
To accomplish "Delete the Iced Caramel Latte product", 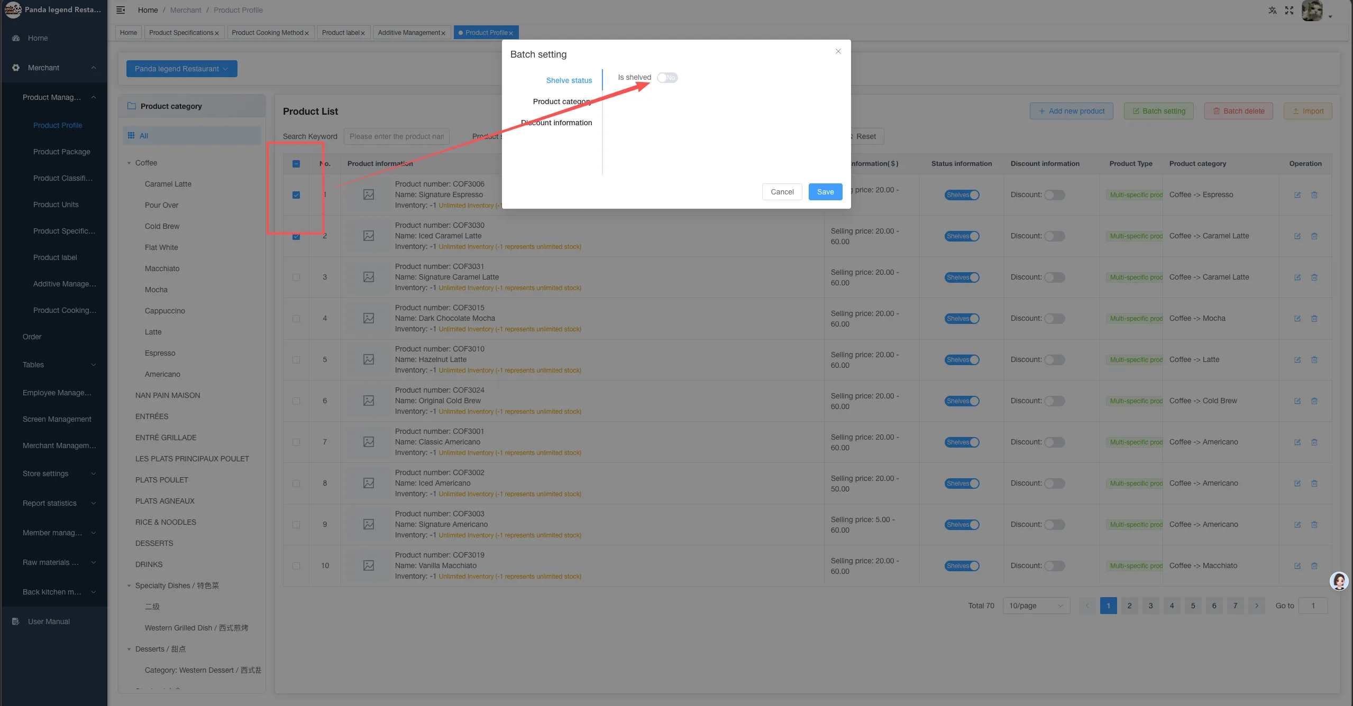I will click(x=1314, y=236).
